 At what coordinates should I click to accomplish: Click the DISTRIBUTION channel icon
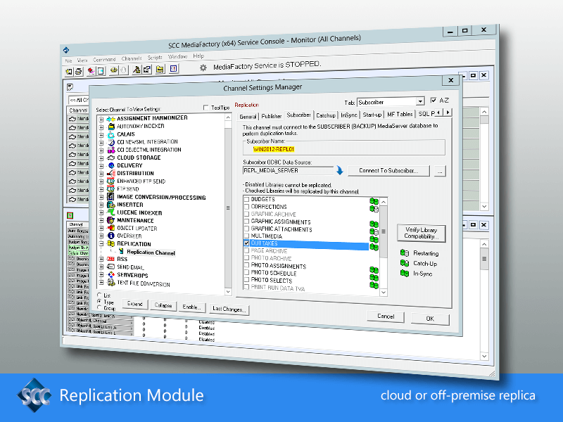pos(111,173)
